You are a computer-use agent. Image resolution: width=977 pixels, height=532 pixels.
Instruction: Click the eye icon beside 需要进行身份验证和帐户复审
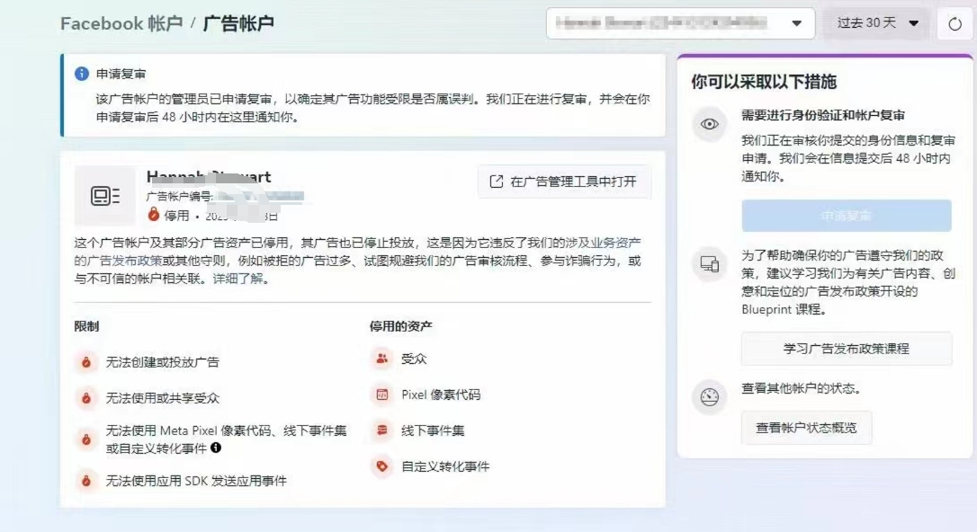(x=709, y=124)
